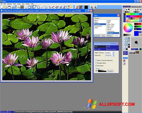142x113 pixels.
Task: Click the Copy toolbar icon
Action: pyautogui.click(x=26, y=7)
